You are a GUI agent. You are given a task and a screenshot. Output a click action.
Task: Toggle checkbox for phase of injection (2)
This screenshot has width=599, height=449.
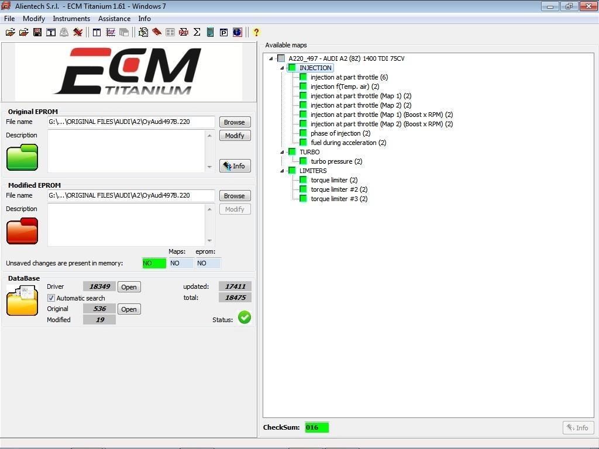(304, 133)
